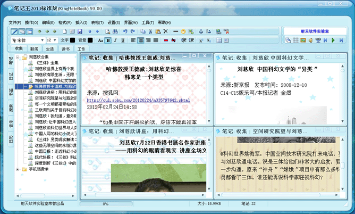Click the Insert table grid icon
355x214 pixels.
coord(218,40)
